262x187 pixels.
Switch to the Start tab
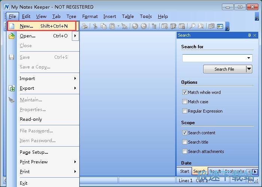(185, 171)
